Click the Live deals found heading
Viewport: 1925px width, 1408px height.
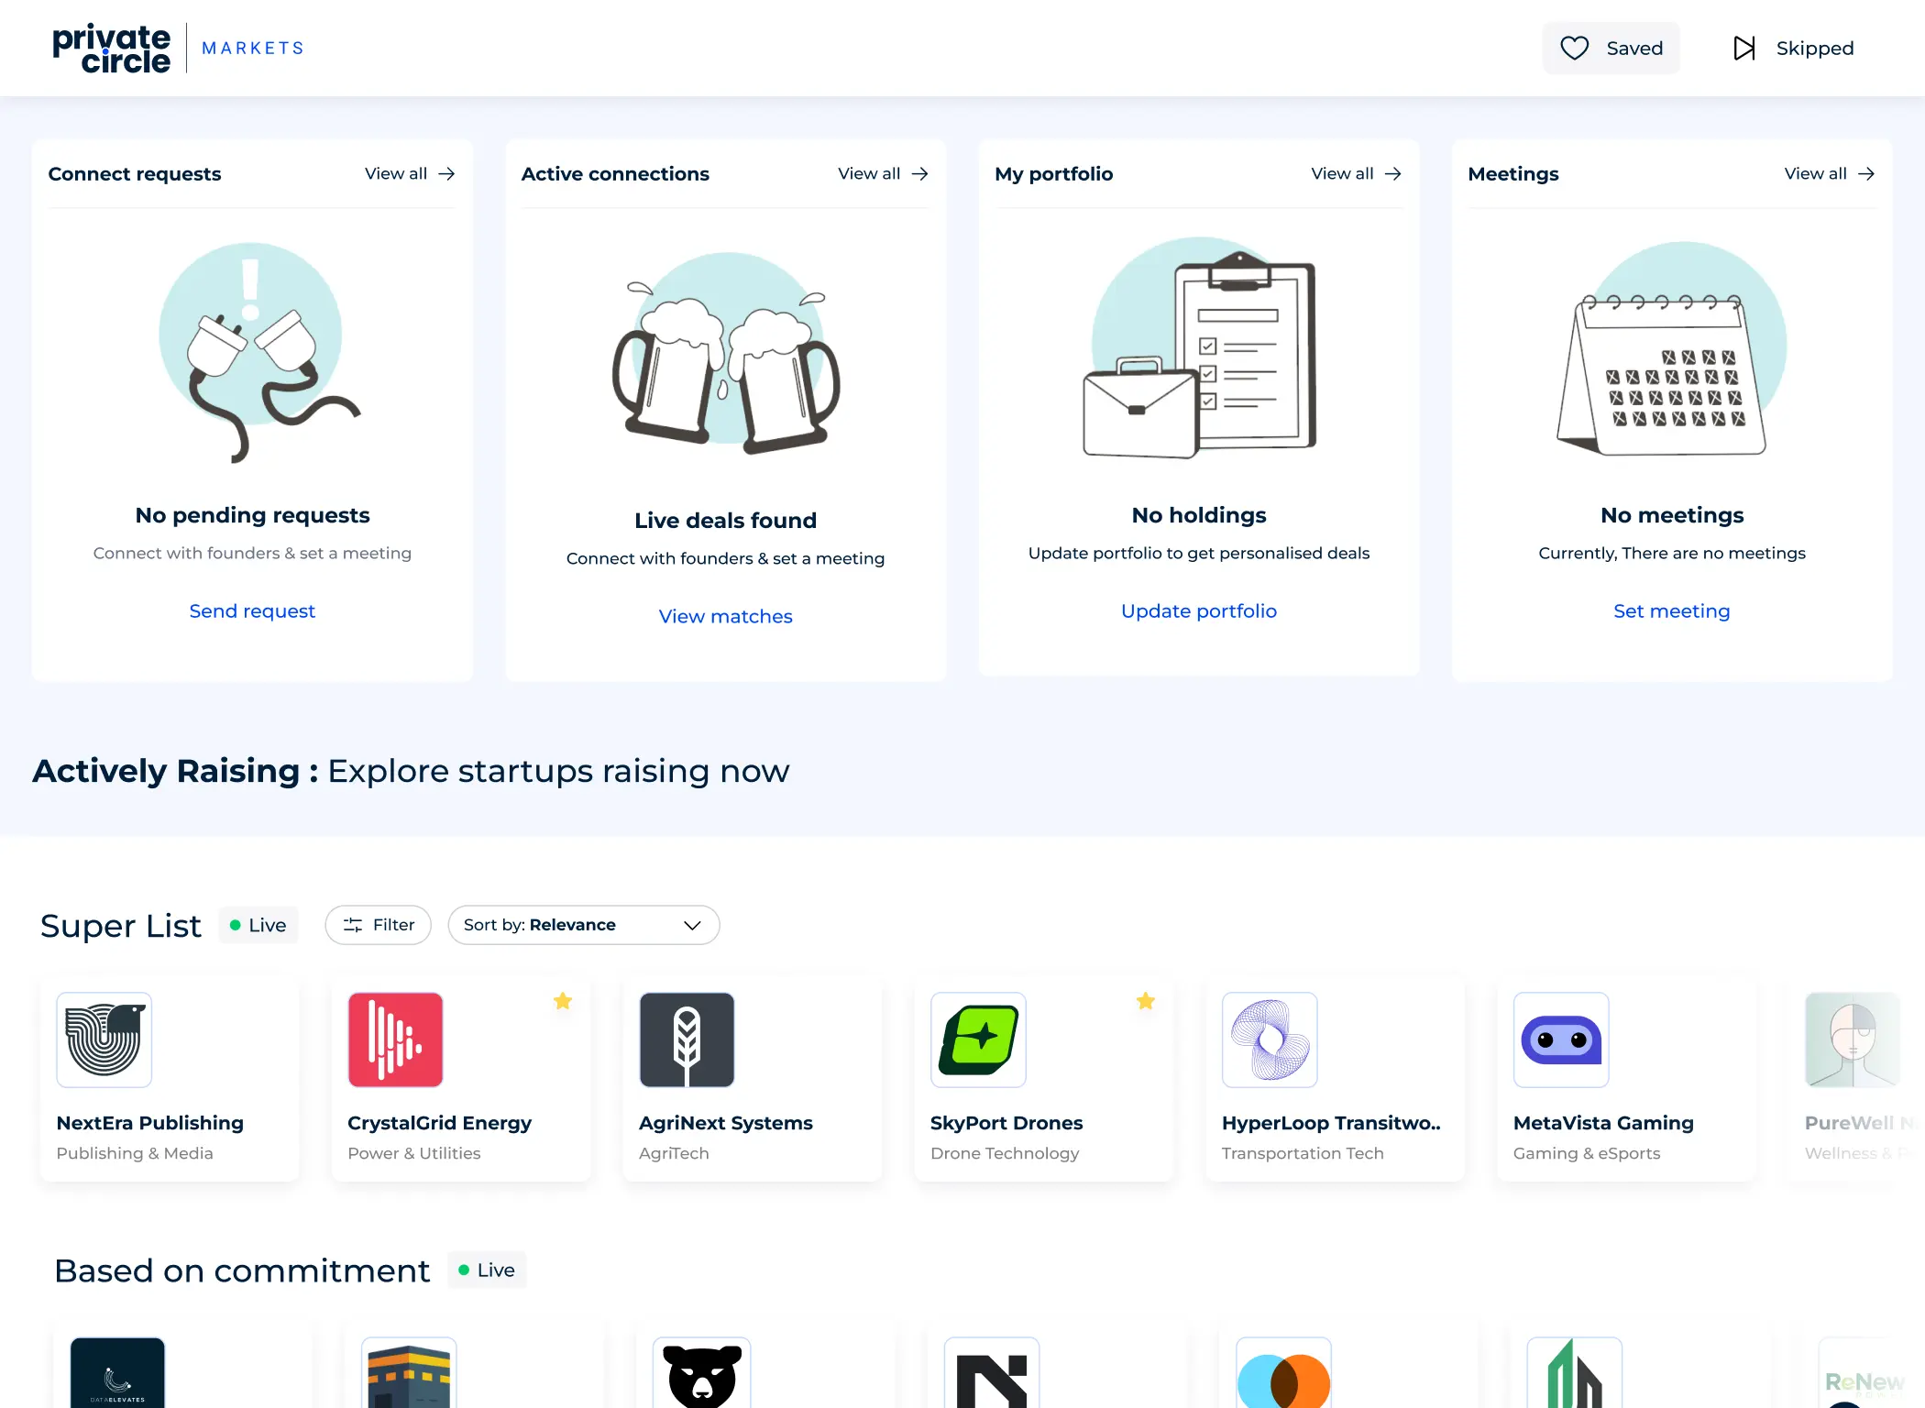click(x=726, y=521)
